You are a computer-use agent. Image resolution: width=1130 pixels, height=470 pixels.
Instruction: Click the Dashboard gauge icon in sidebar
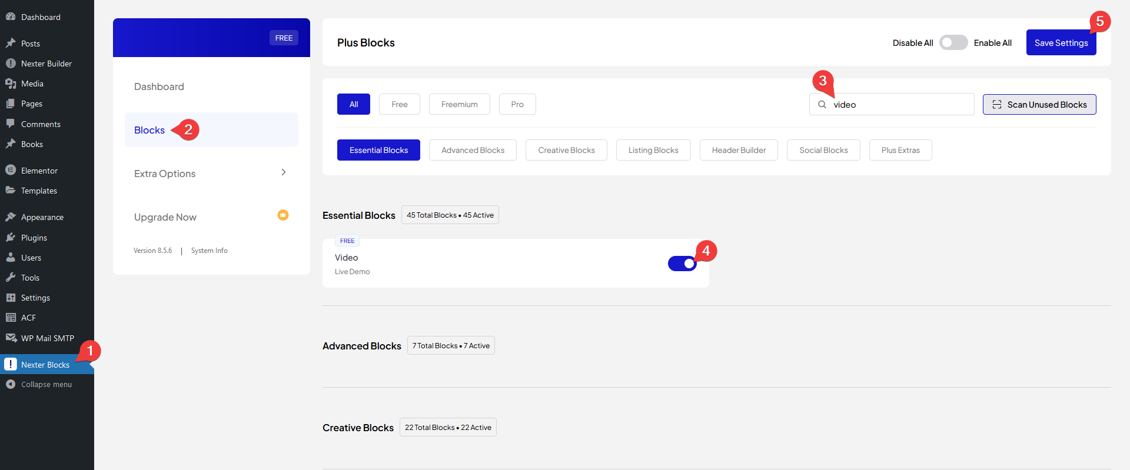pyautogui.click(x=11, y=17)
